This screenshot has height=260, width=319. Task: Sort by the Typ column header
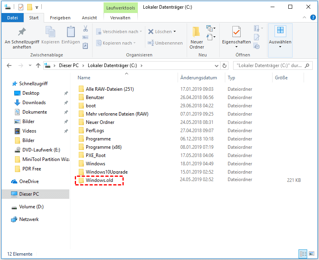point(231,78)
